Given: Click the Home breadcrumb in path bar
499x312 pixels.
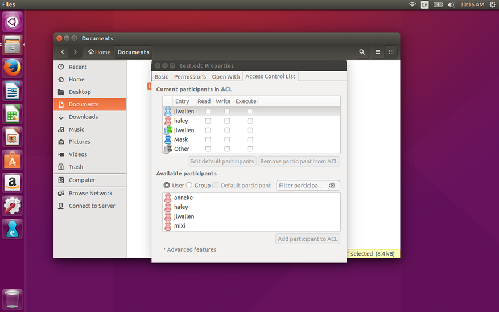Looking at the screenshot, I should tap(100, 52).
